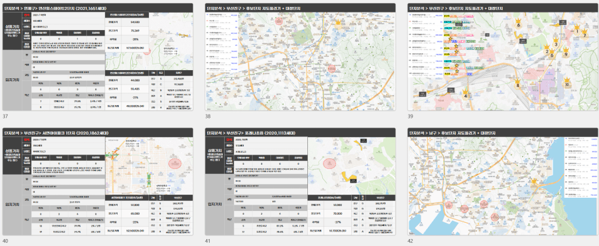Click the crown icon on slide 38 map
The height and width of the screenshot is (246, 599).
coord(339,24)
